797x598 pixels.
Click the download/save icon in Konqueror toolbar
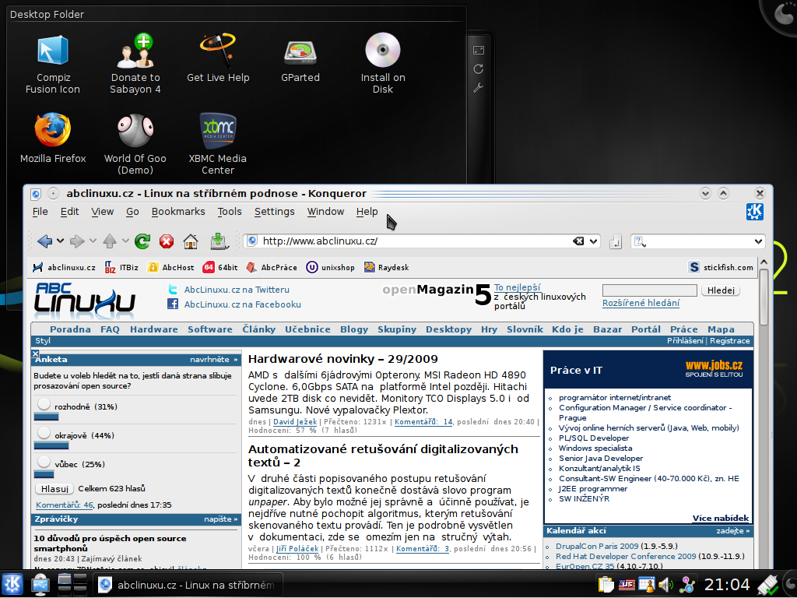(219, 241)
